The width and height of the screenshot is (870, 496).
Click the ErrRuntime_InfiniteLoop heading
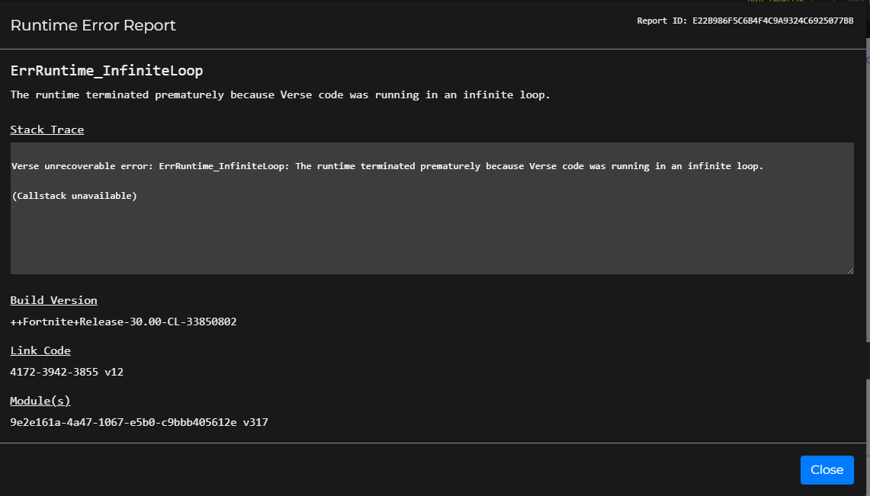point(107,70)
